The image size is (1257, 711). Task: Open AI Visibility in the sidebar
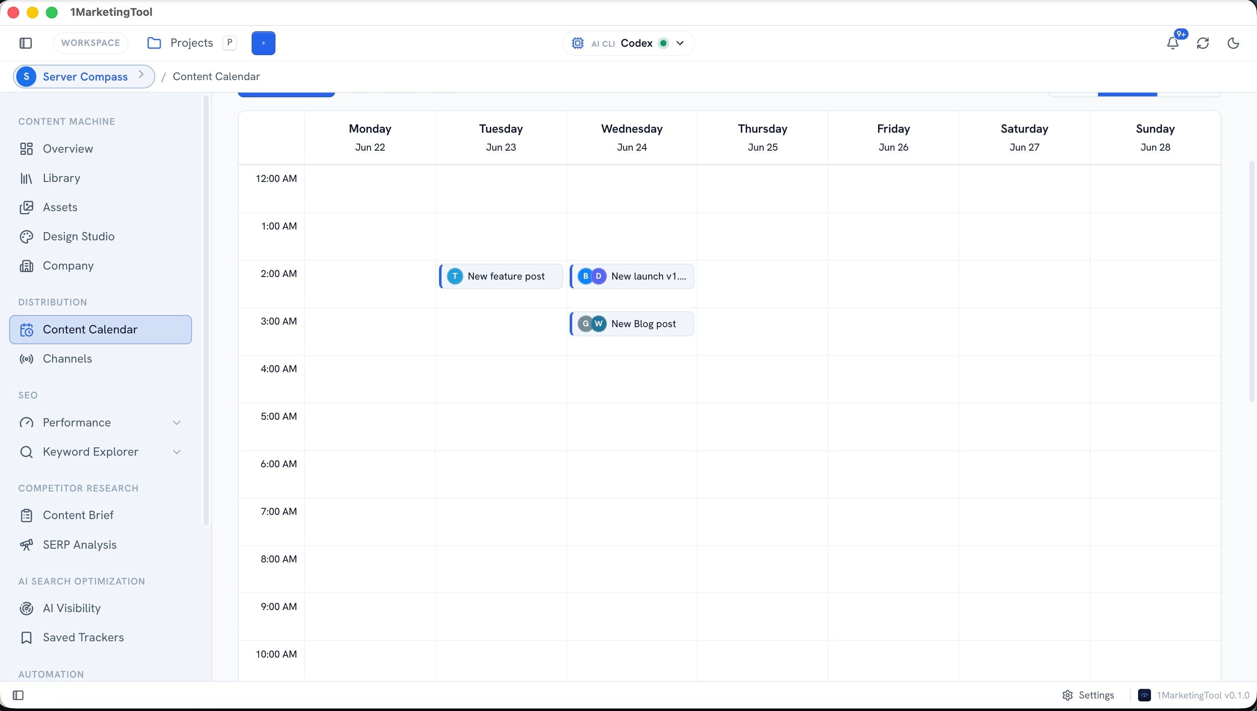100,608
